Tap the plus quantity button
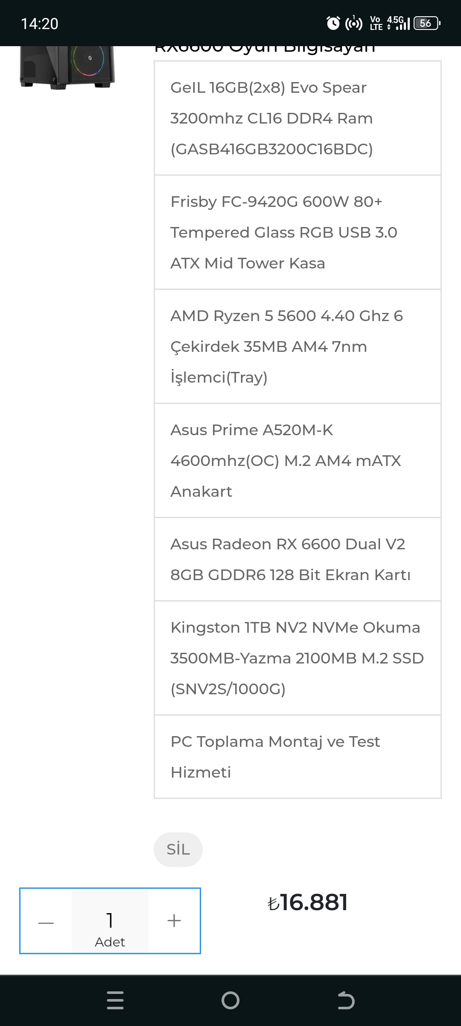The image size is (461, 1026). (174, 920)
